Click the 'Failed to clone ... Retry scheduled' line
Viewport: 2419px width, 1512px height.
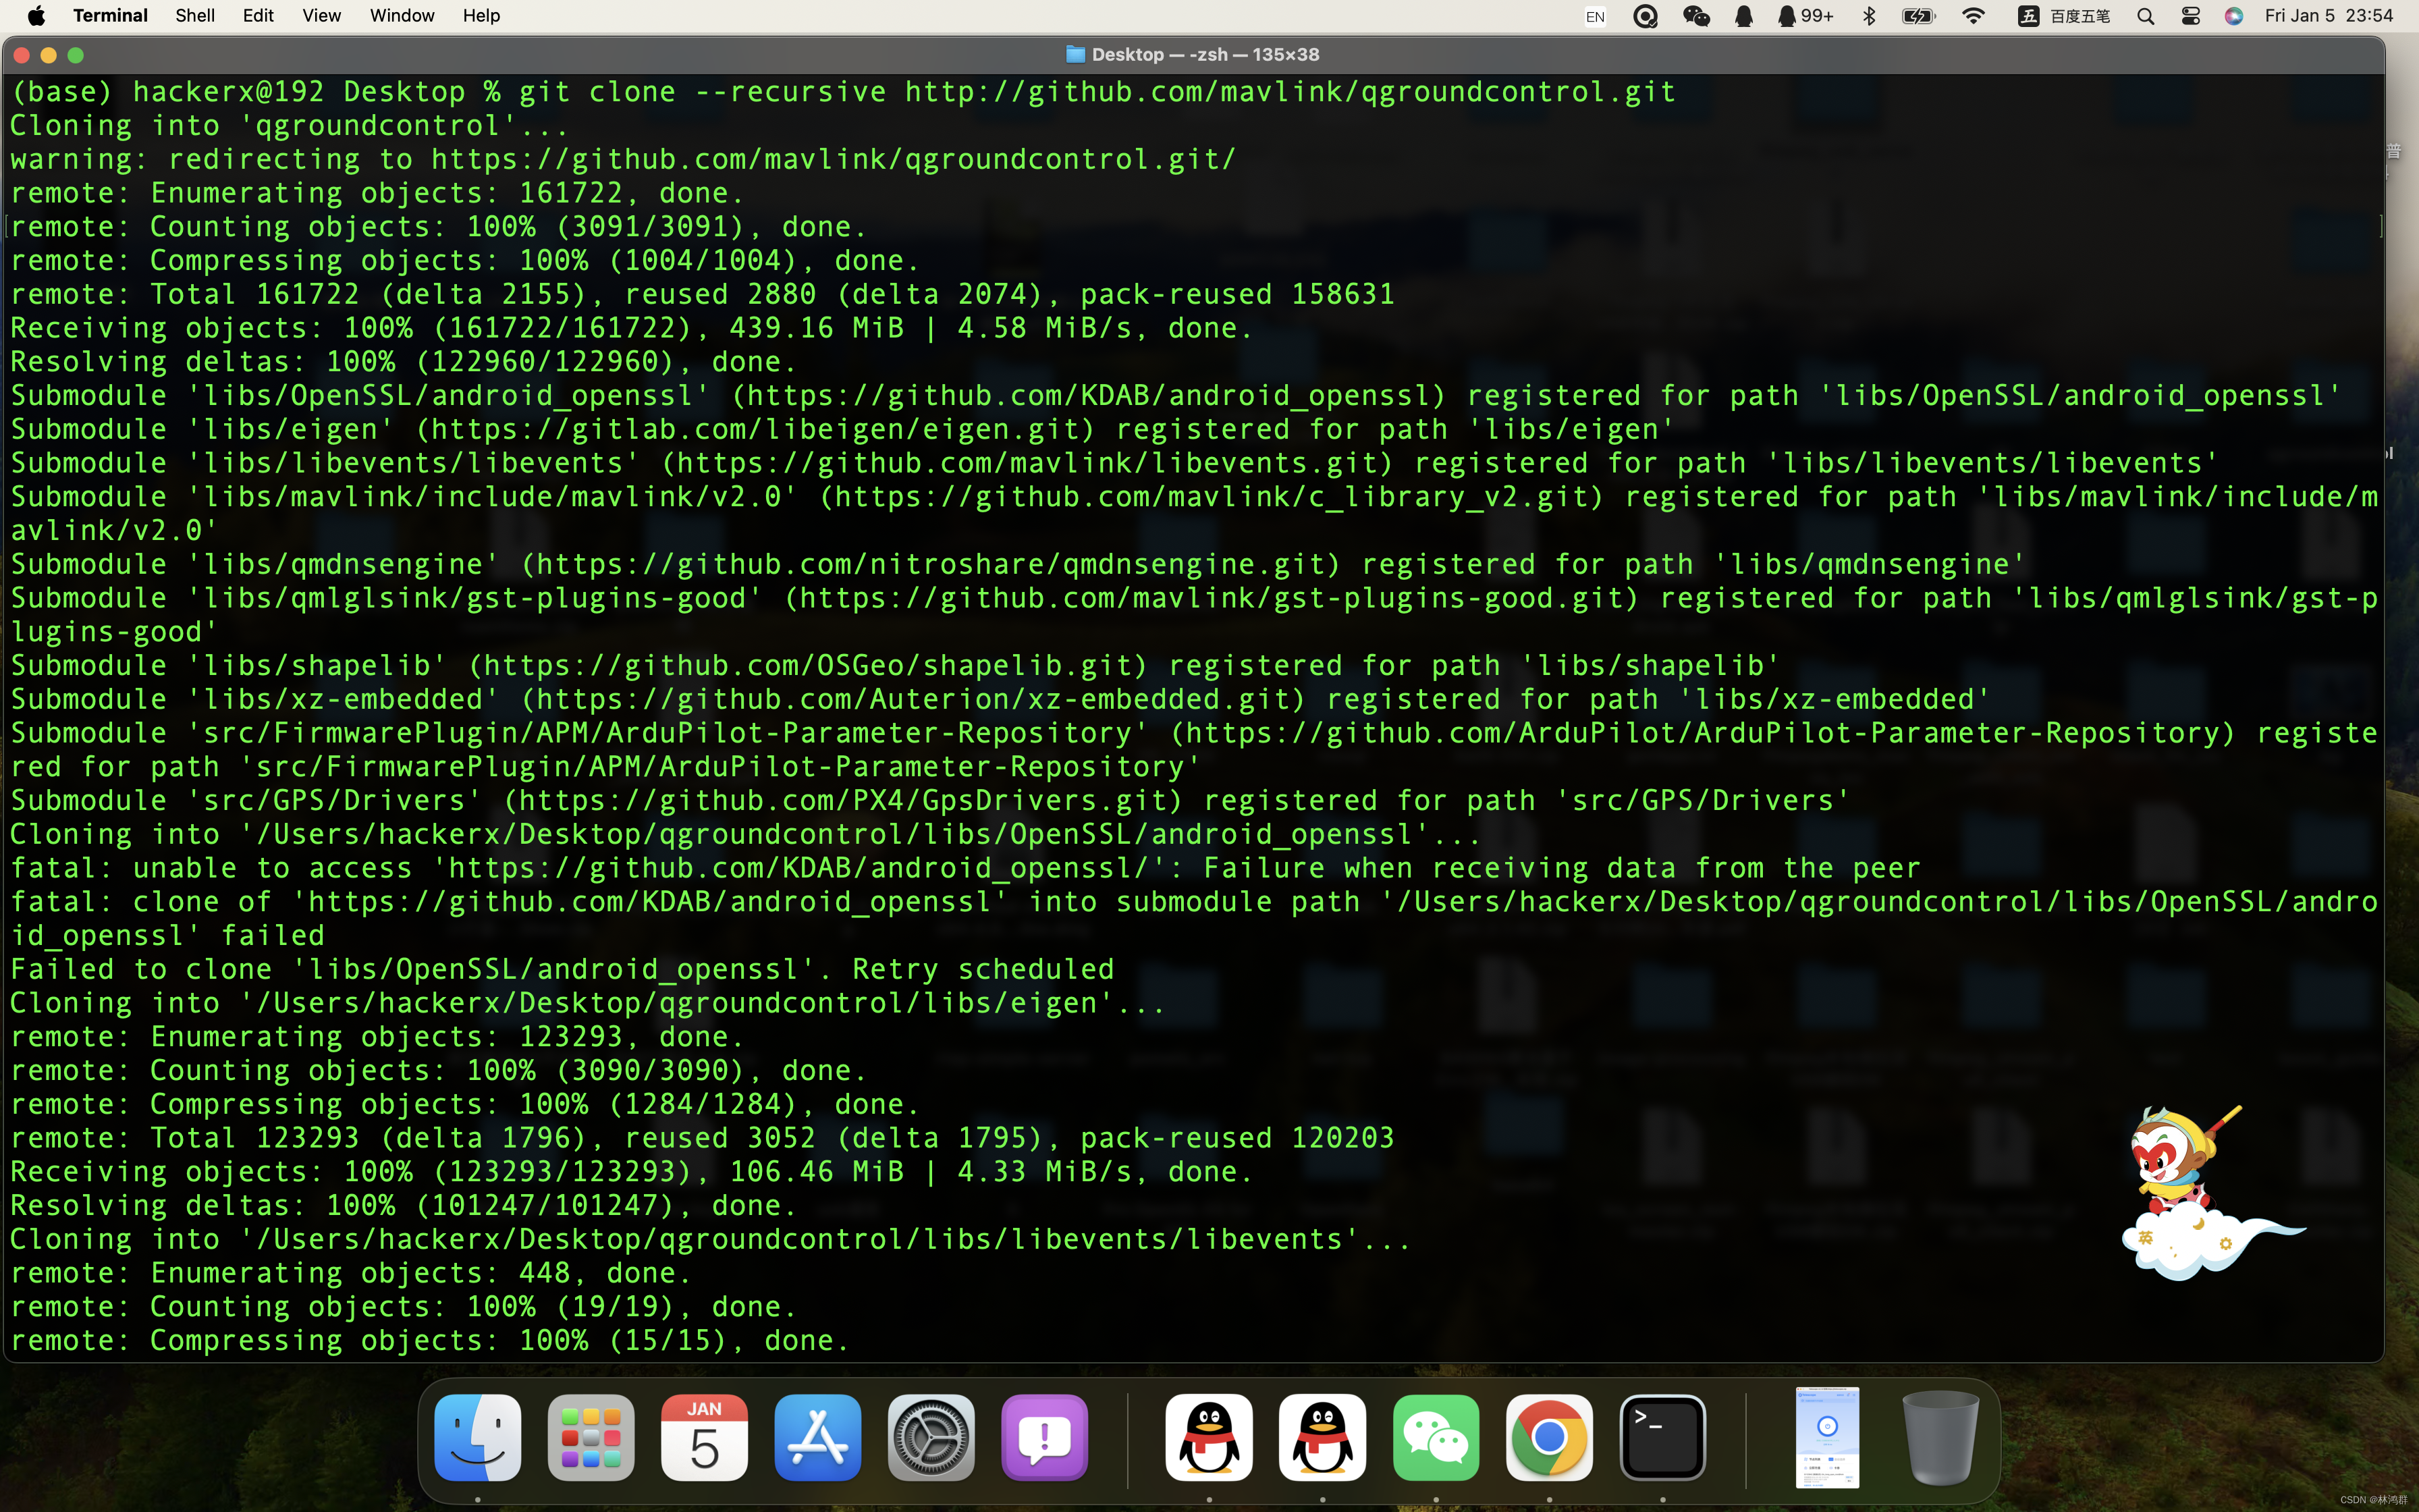(562, 969)
